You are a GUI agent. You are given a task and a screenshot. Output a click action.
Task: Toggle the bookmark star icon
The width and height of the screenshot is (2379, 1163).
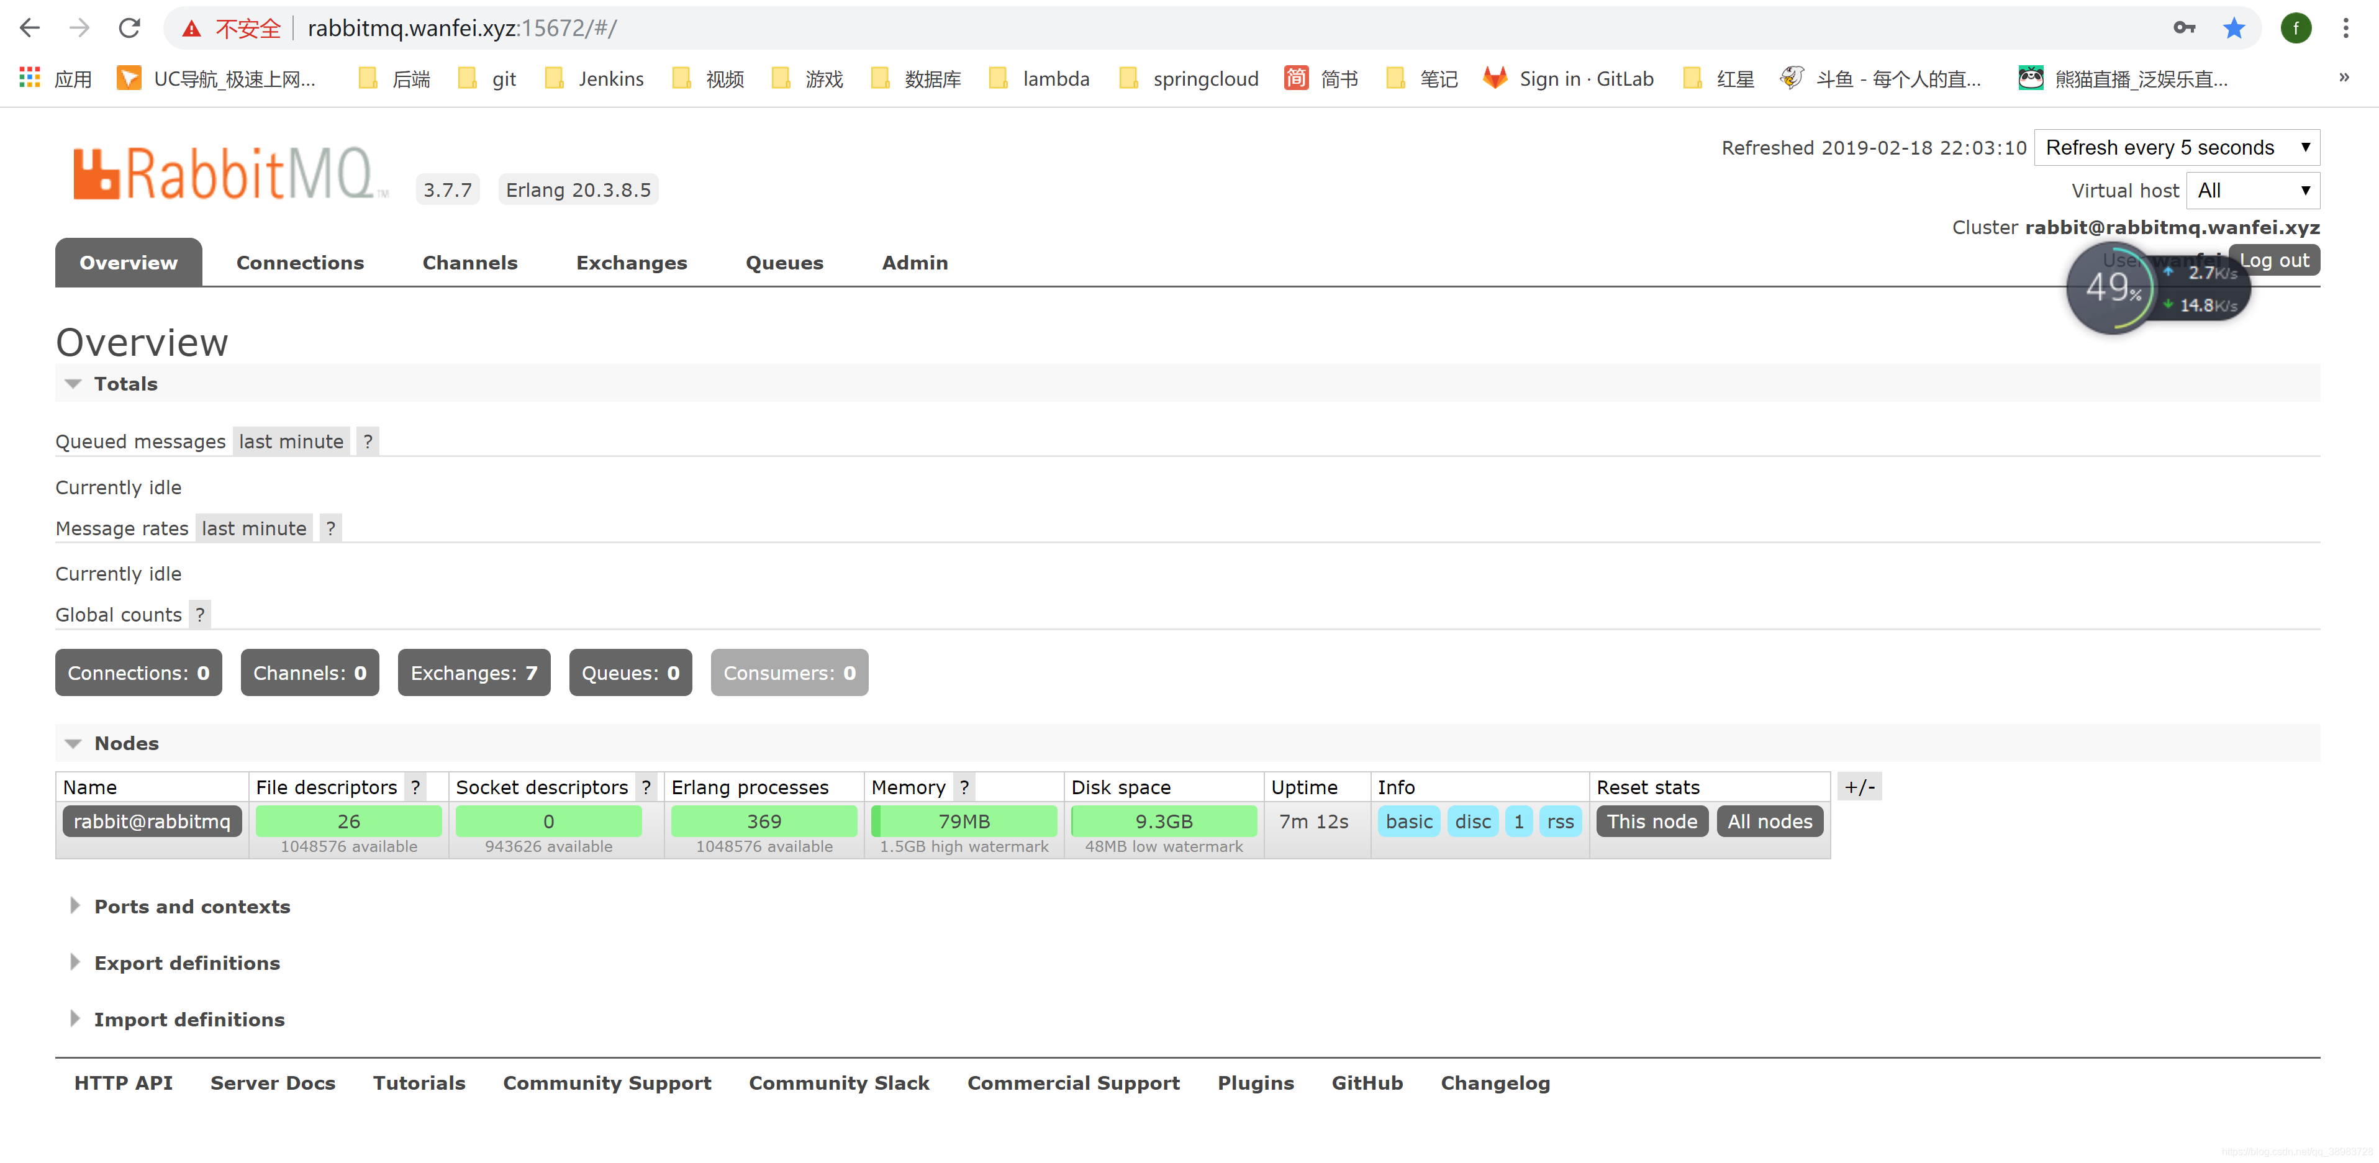[x=2234, y=28]
